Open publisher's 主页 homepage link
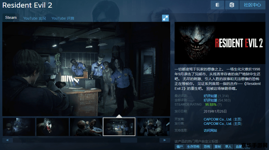Viewport: 269px width, 150px height. pyautogui.click(x=238, y=124)
